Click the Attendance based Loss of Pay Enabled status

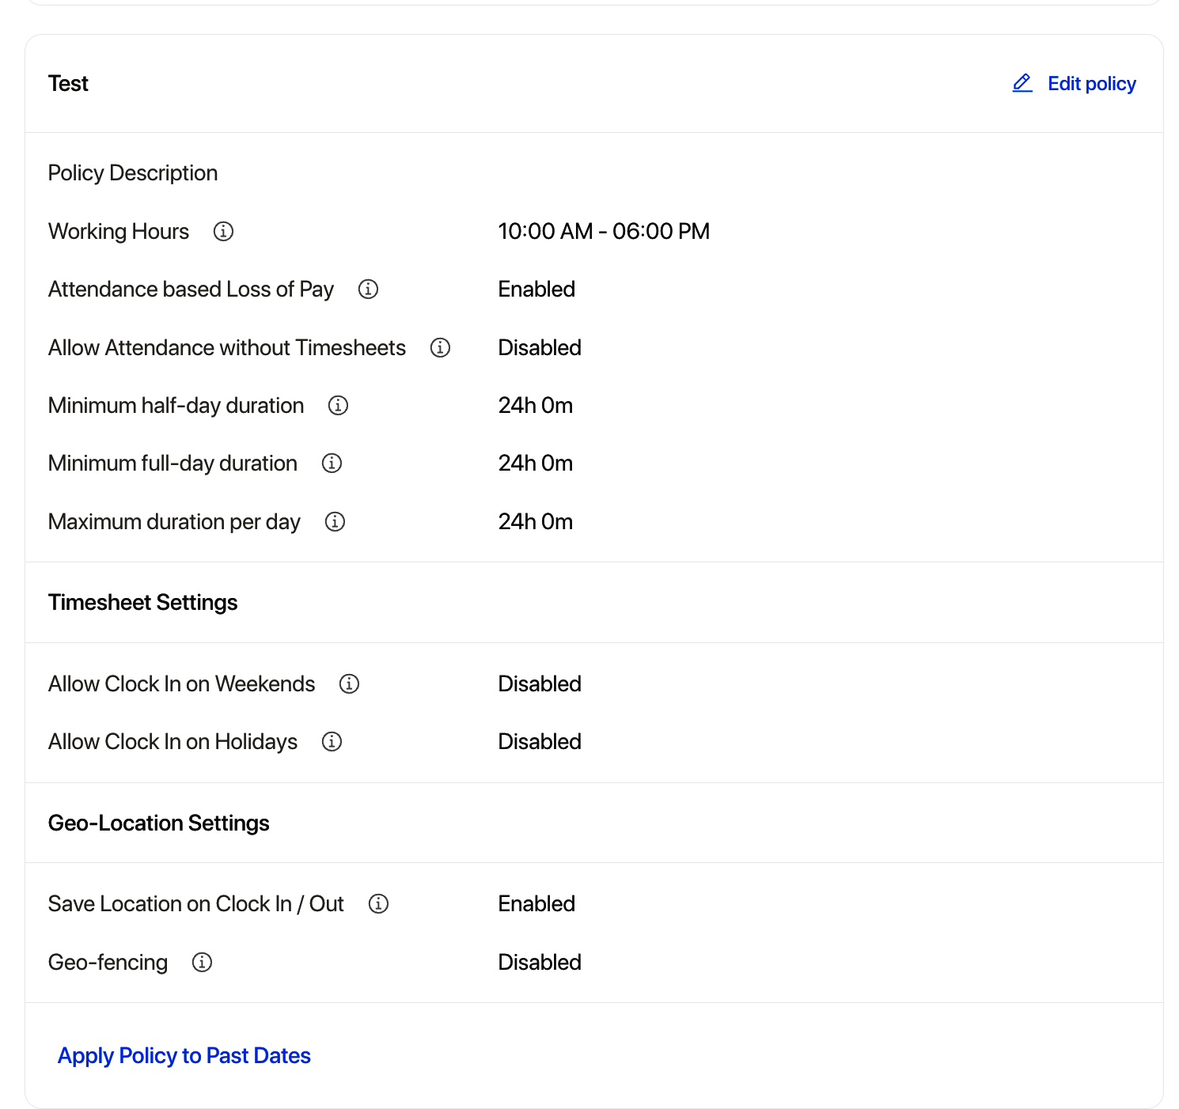coord(536,289)
